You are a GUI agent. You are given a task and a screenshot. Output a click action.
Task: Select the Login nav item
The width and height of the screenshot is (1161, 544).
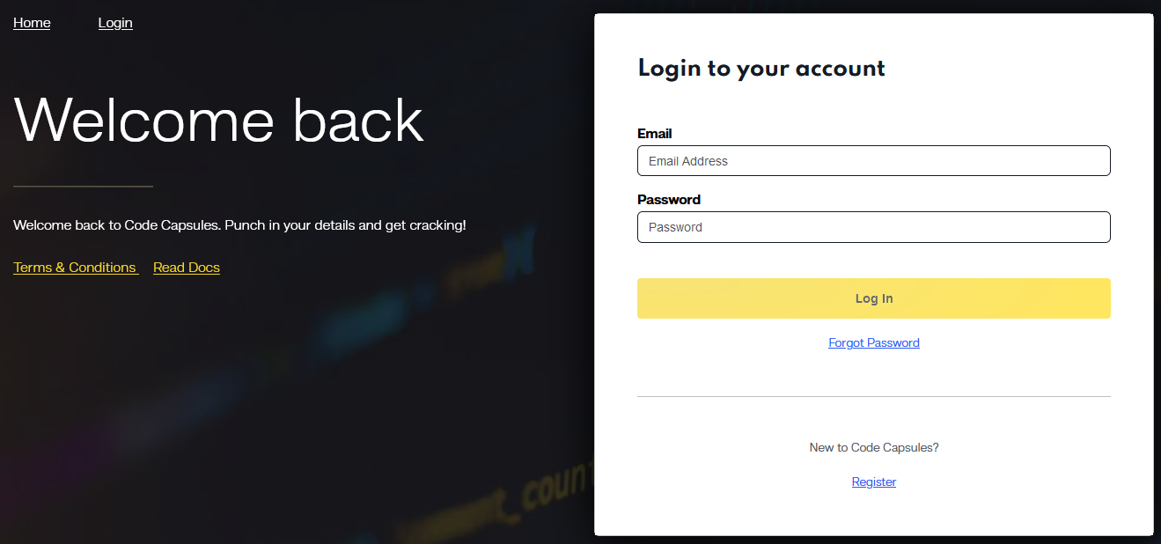115,23
